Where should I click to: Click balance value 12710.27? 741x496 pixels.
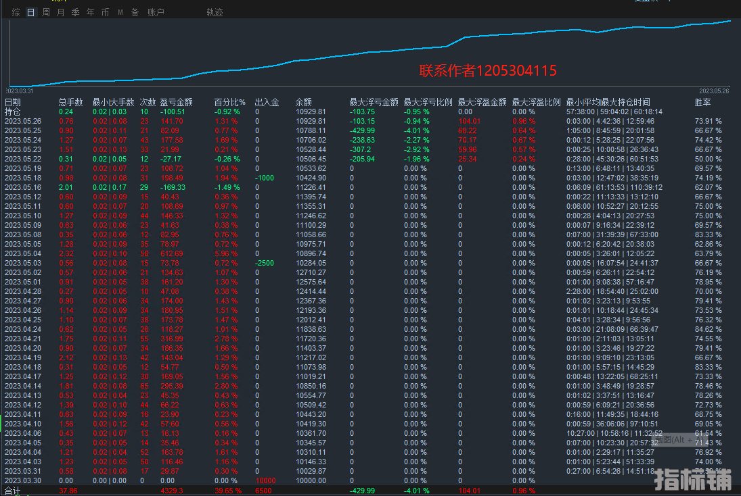(x=311, y=272)
